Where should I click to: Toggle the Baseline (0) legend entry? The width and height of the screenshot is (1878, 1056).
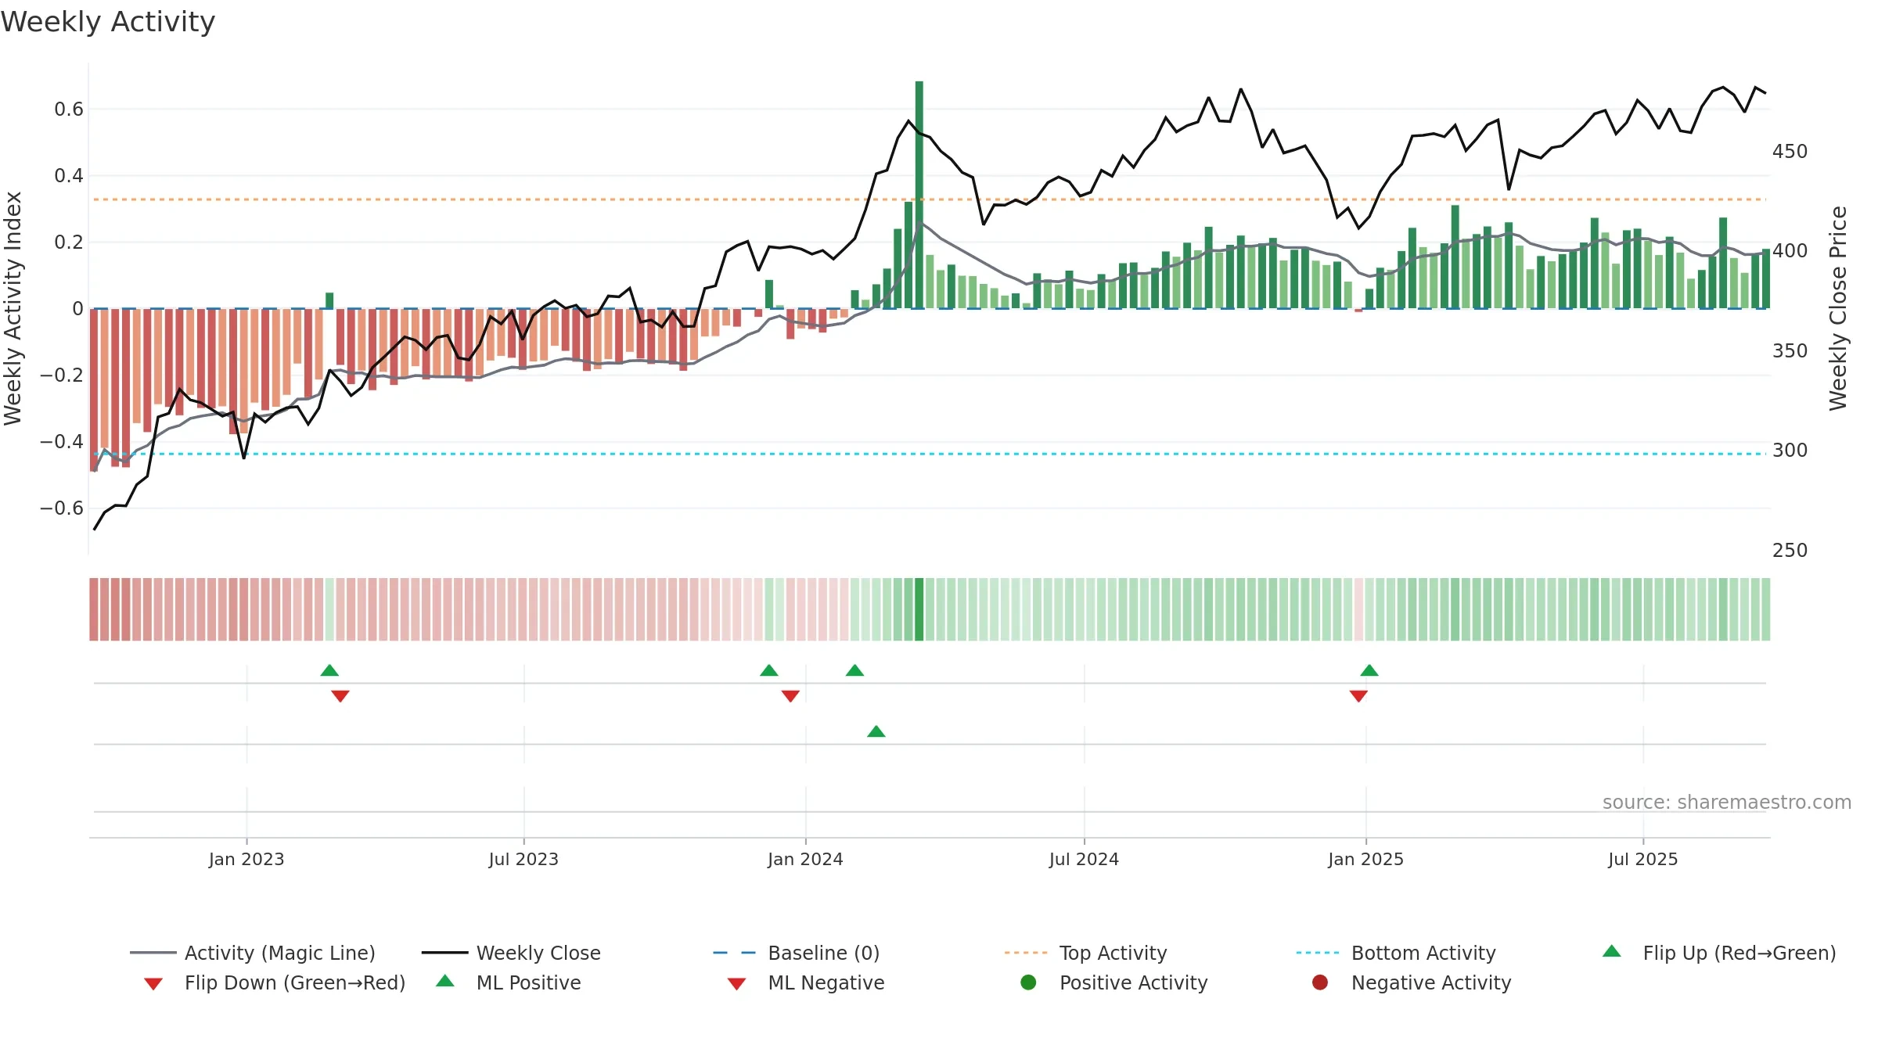797,953
